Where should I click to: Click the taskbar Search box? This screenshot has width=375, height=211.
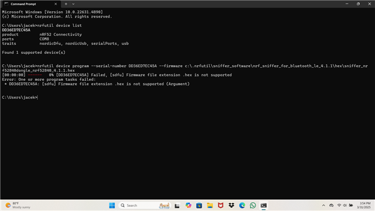145,205
